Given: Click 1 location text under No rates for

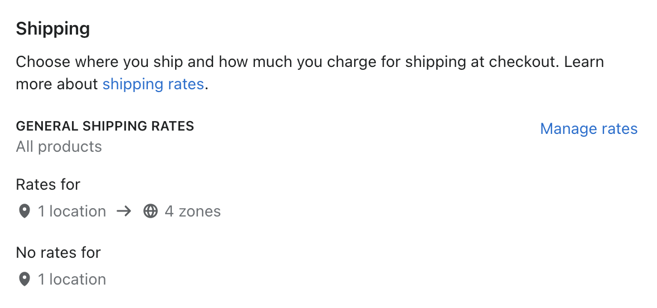Looking at the screenshot, I should click(x=72, y=280).
